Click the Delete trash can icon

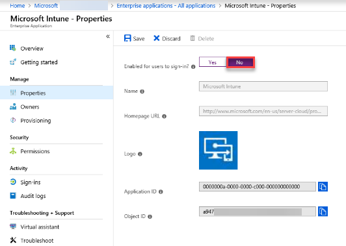point(193,38)
